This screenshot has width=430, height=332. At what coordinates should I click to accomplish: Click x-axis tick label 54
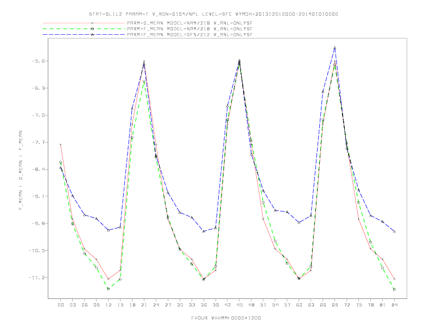point(275,305)
